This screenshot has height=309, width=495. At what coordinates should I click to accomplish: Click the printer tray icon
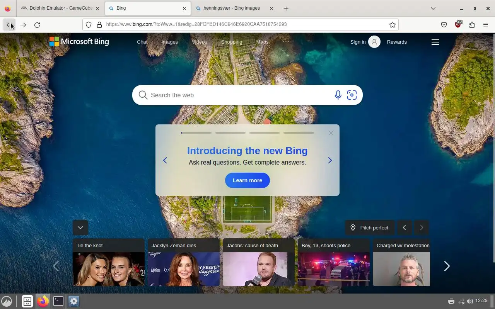point(451,301)
